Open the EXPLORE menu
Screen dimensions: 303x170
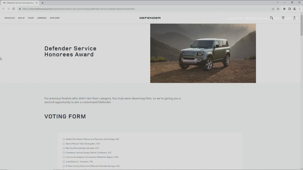pyautogui.click(x=55, y=18)
